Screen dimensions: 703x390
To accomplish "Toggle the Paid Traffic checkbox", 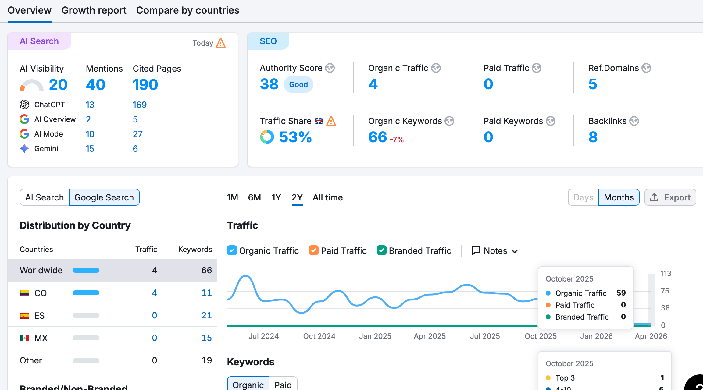I will tap(314, 250).
